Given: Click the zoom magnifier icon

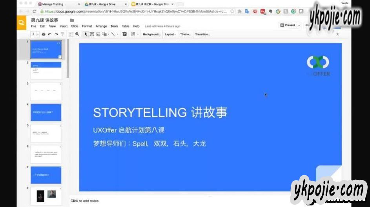Looking at the screenshot, I should [77, 35].
